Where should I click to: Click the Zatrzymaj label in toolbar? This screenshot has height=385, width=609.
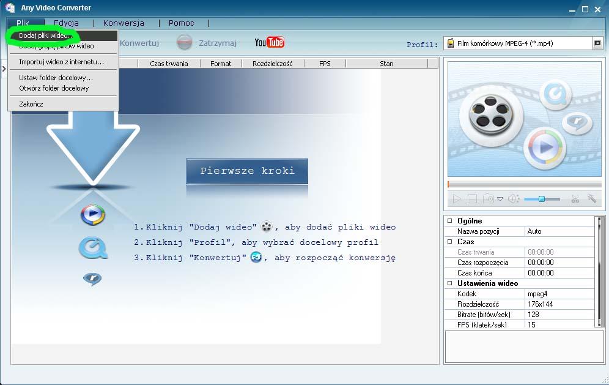coord(218,43)
